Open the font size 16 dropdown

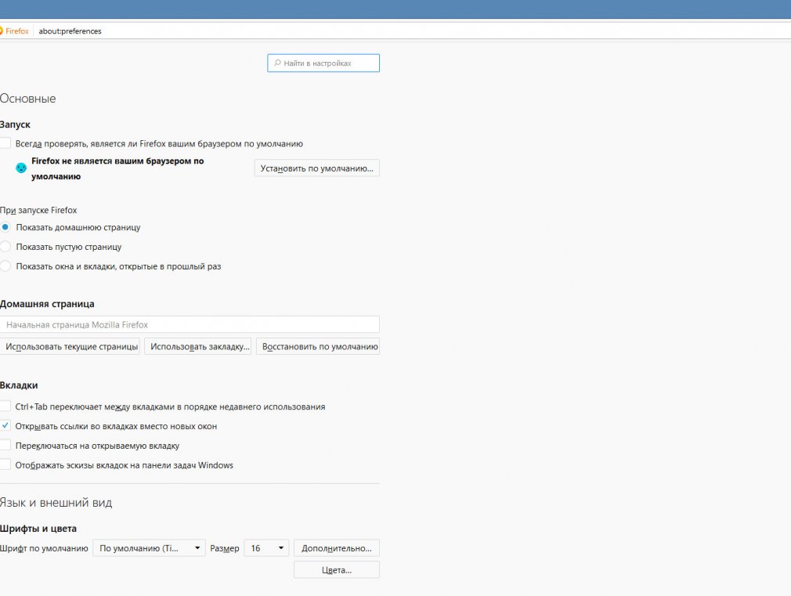[x=266, y=548]
